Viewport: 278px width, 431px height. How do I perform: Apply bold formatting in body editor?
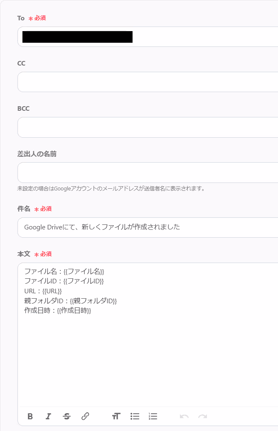[x=30, y=416]
